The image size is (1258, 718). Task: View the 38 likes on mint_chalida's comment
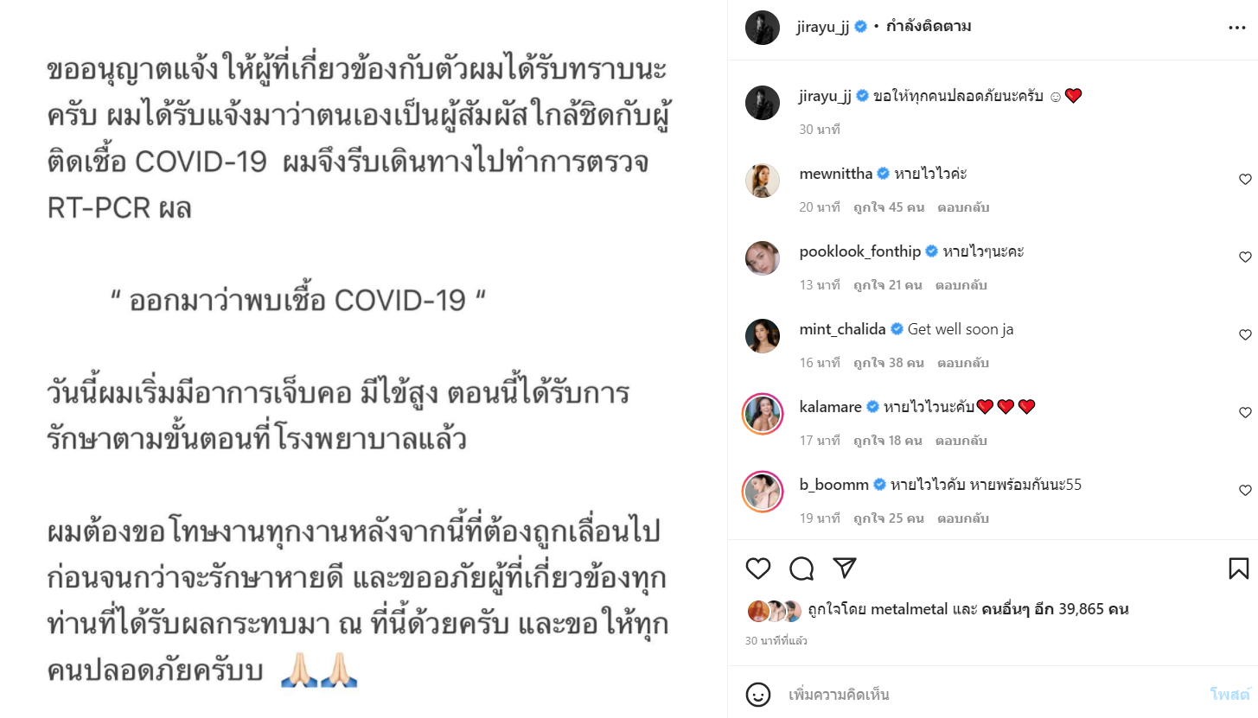(x=889, y=363)
